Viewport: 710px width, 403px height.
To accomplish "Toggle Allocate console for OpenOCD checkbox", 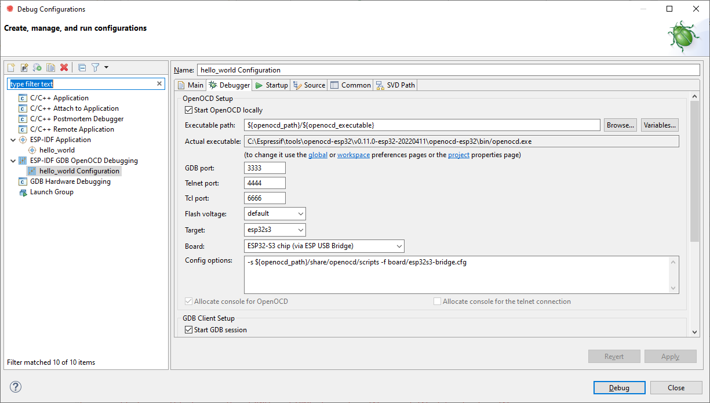I will point(188,302).
